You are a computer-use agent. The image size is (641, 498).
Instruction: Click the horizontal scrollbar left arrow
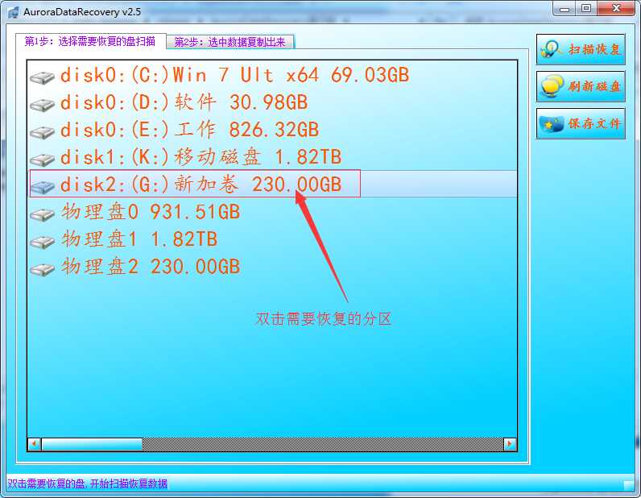(35, 444)
